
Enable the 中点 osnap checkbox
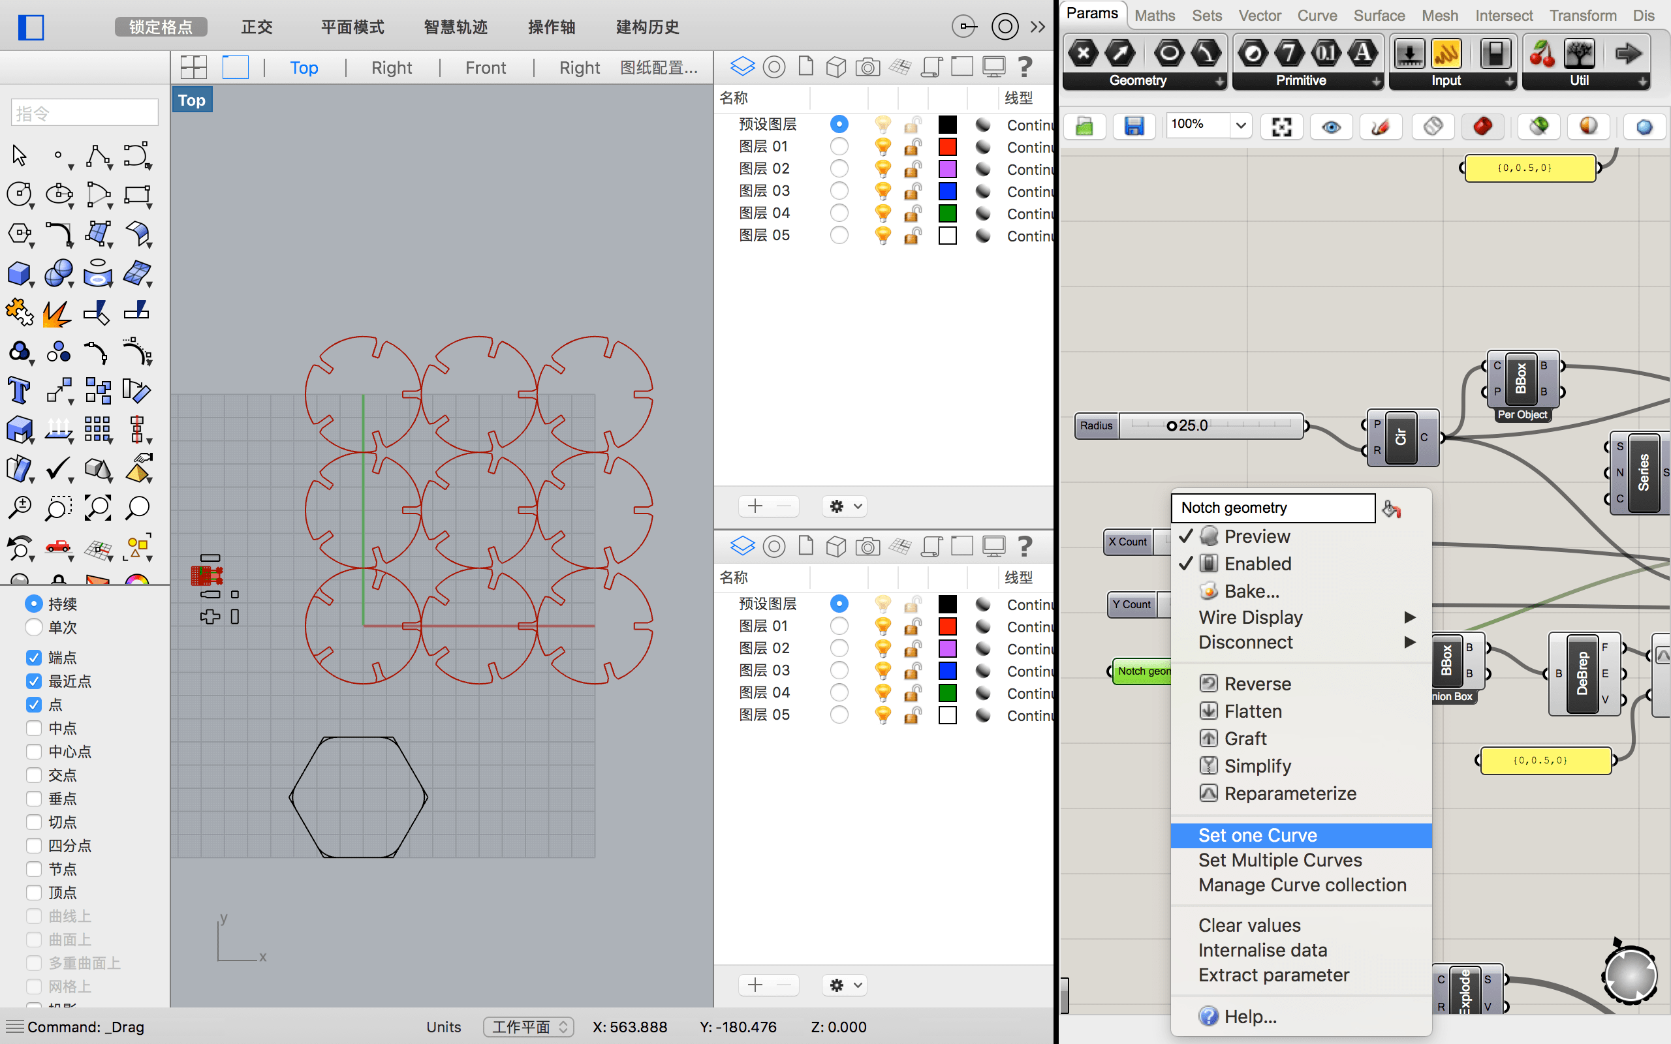pyautogui.click(x=34, y=728)
